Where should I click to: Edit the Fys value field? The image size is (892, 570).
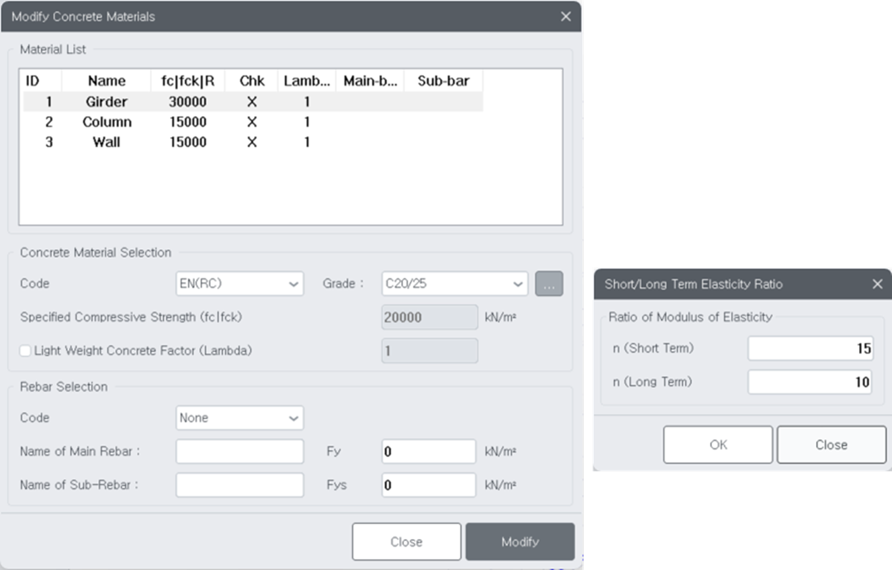point(429,485)
